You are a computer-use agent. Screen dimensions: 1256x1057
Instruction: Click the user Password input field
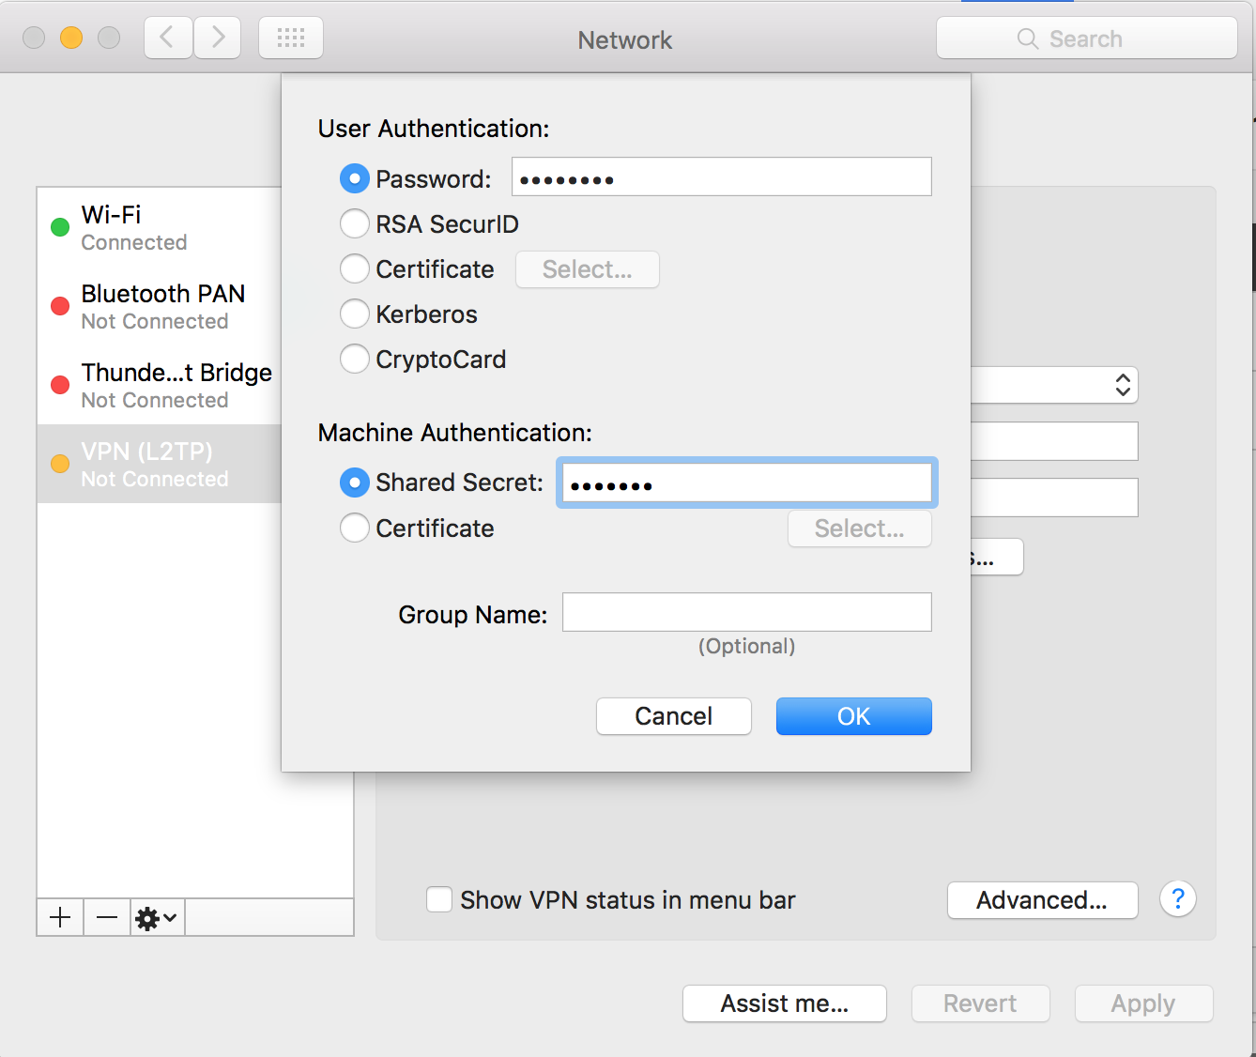(x=721, y=177)
